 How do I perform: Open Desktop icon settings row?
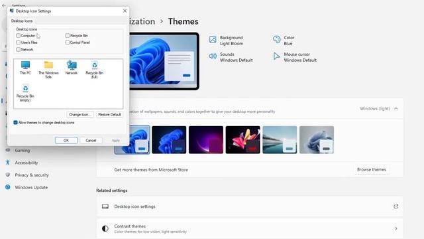(250, 206)
